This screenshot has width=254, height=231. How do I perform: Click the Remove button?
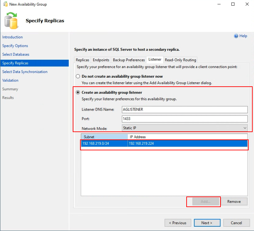pos(234,201)
